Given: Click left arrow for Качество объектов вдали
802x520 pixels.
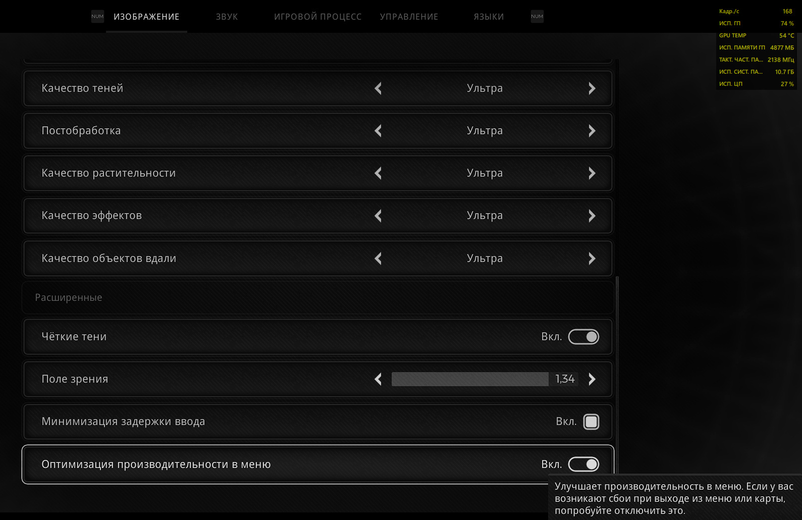Looking at the screenshot, I should pos(378,258).
